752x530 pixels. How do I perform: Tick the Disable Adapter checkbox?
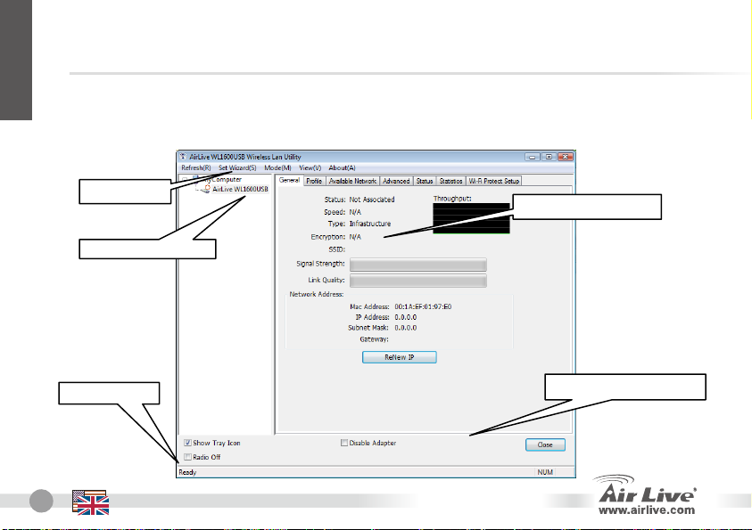(344, 443)
